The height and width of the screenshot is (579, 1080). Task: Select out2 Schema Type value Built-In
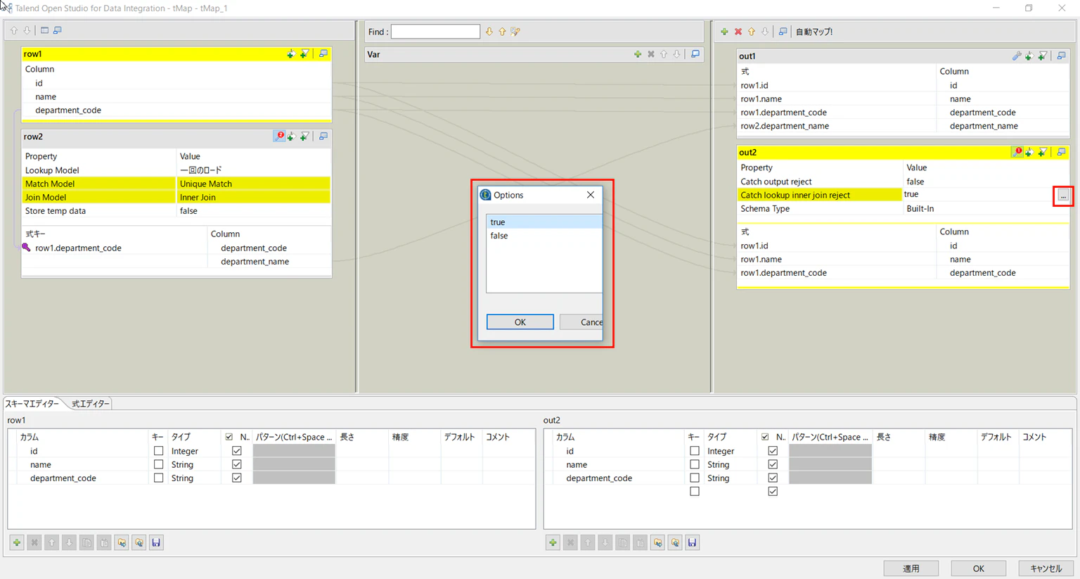(x=986, y=209)
